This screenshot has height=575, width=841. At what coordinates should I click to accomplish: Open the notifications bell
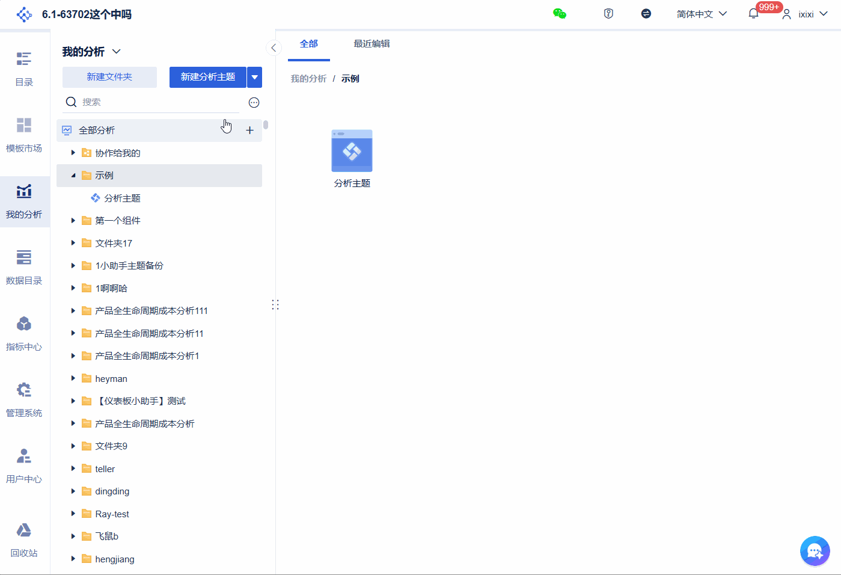click(753, 14)
